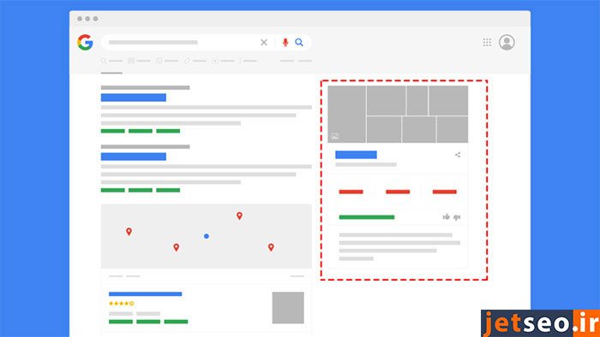Open the Google apps grid icon
The height and width of the screenshot is (337, 600).
[x=487, y=43]
